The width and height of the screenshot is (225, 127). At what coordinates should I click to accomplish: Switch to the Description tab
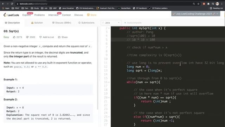coord(12,23)
